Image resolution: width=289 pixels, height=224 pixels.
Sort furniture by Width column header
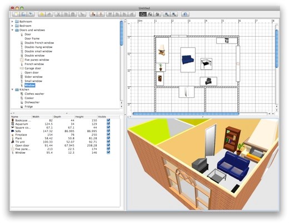[42, 117]
